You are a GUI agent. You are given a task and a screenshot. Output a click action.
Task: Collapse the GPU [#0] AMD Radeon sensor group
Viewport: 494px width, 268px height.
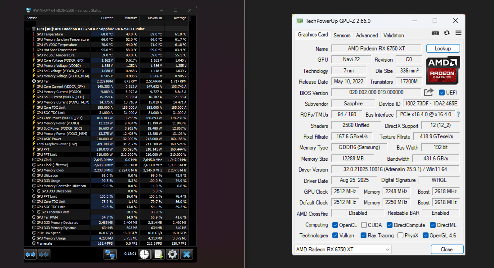pos(28,29)
